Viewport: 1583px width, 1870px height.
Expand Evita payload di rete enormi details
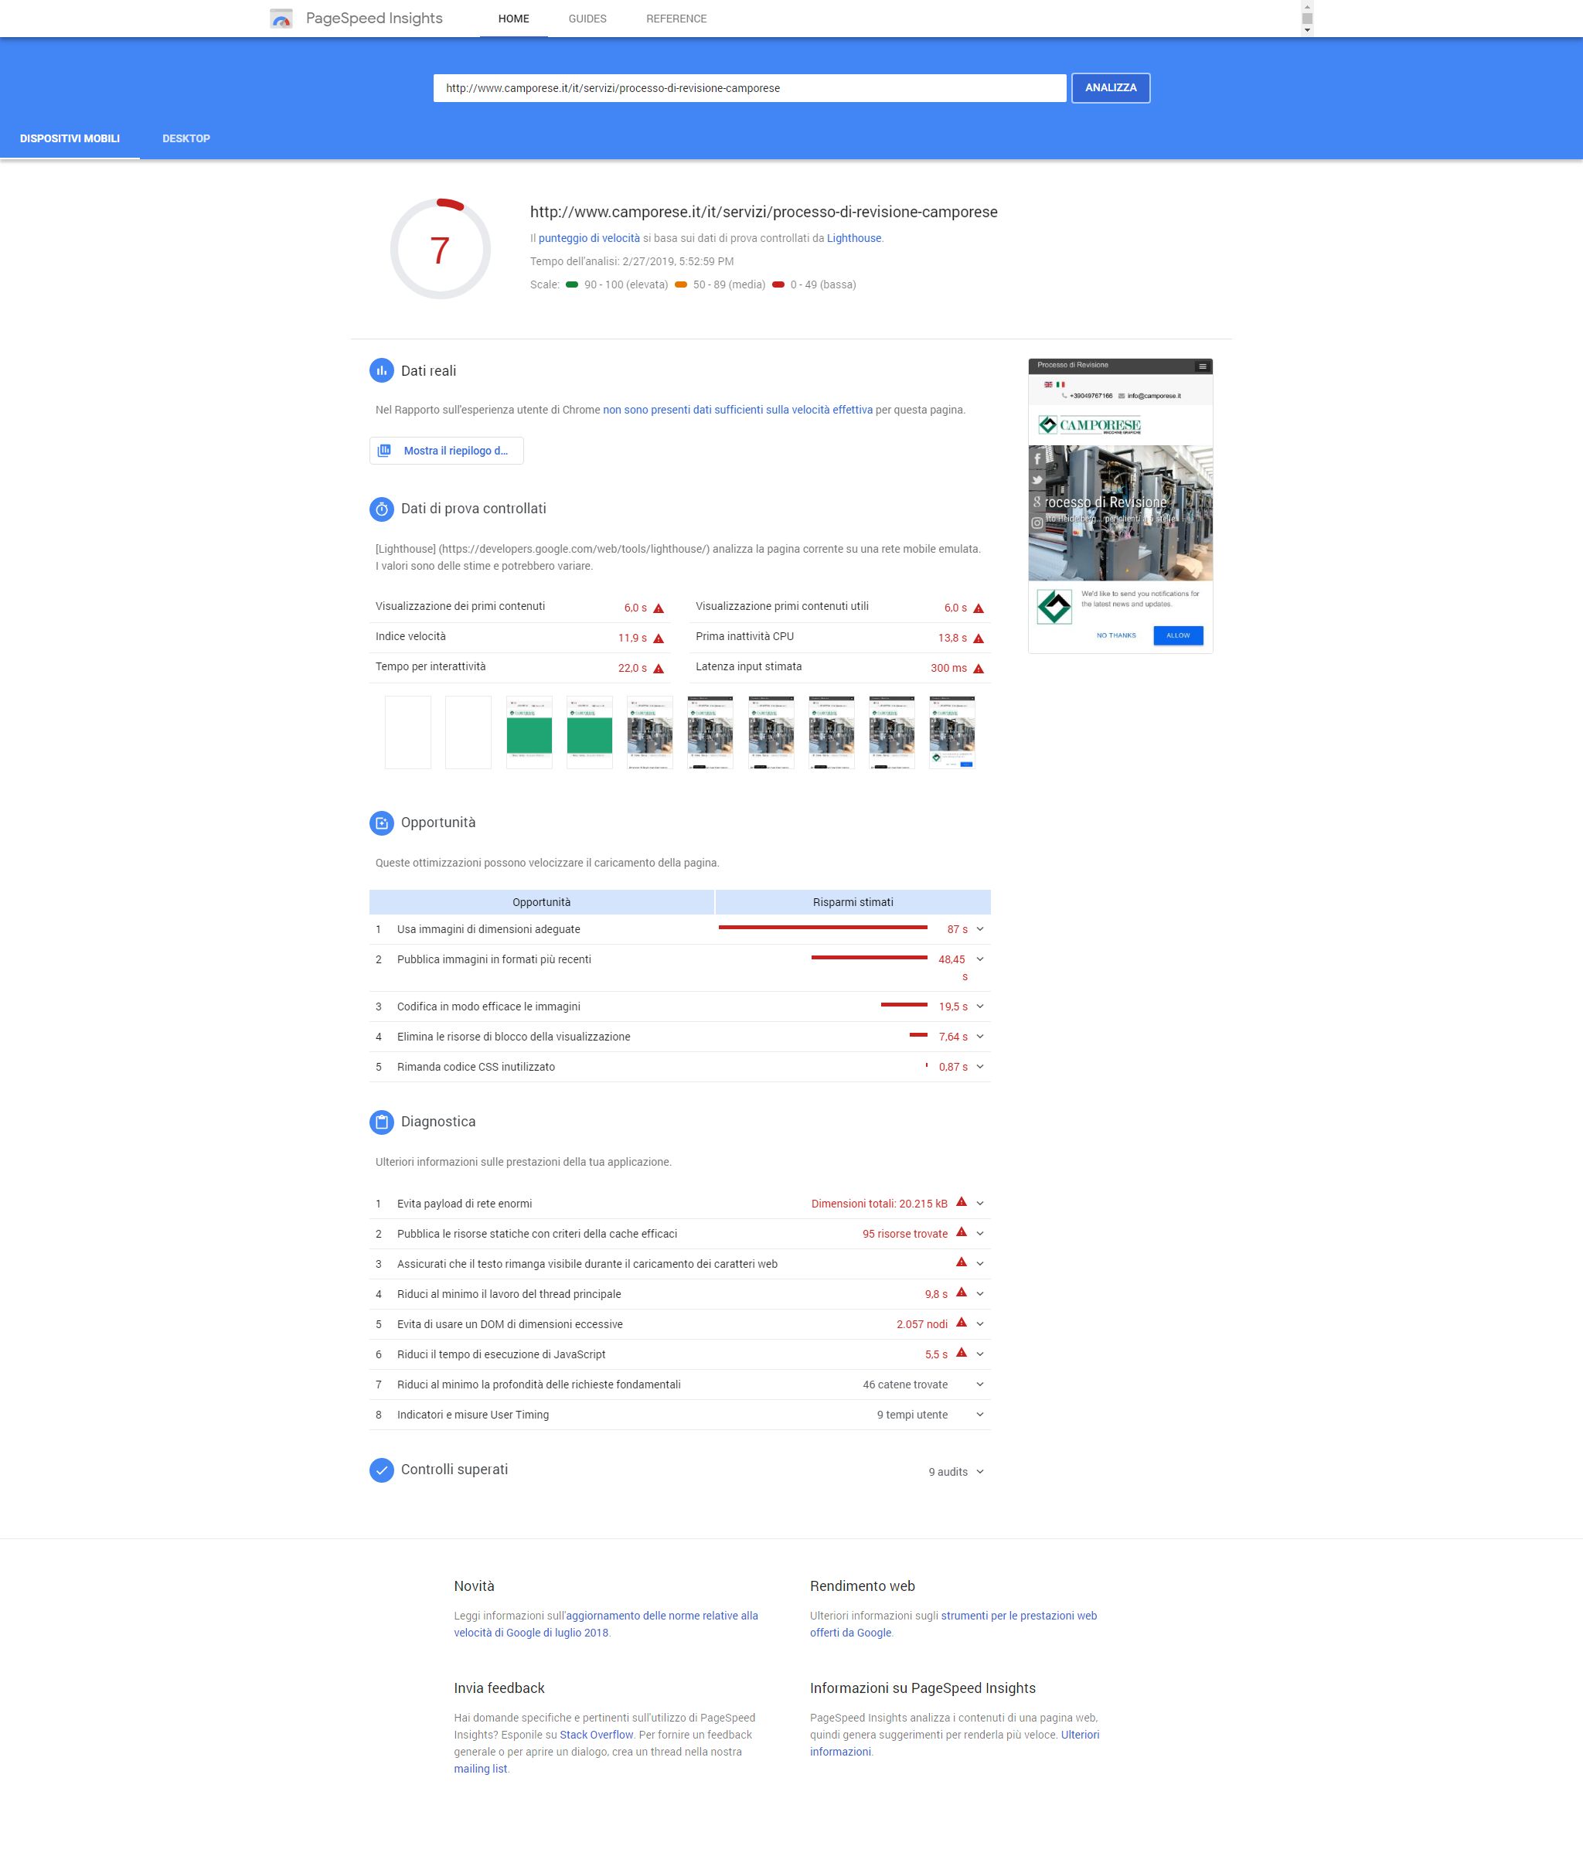(980, 1204)
